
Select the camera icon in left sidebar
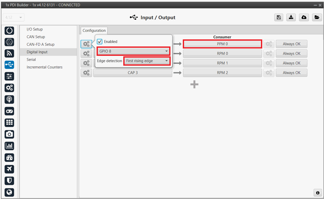(9, 134)
